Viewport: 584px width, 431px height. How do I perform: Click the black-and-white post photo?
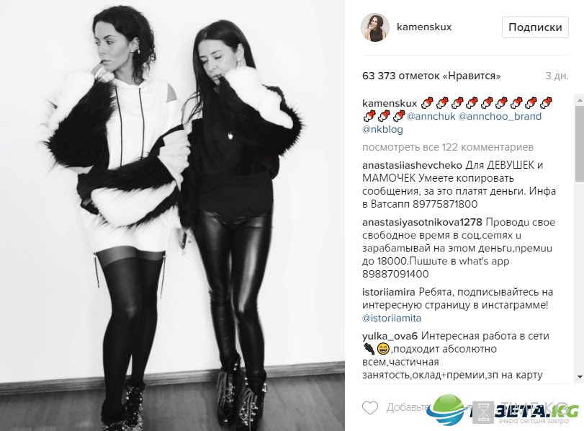(172, 215)
